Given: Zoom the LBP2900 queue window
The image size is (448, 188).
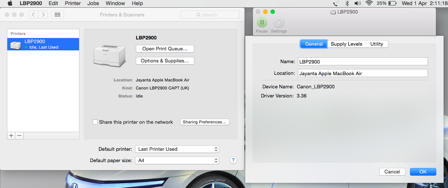Looking at the screenshot, I should [273, 12].
